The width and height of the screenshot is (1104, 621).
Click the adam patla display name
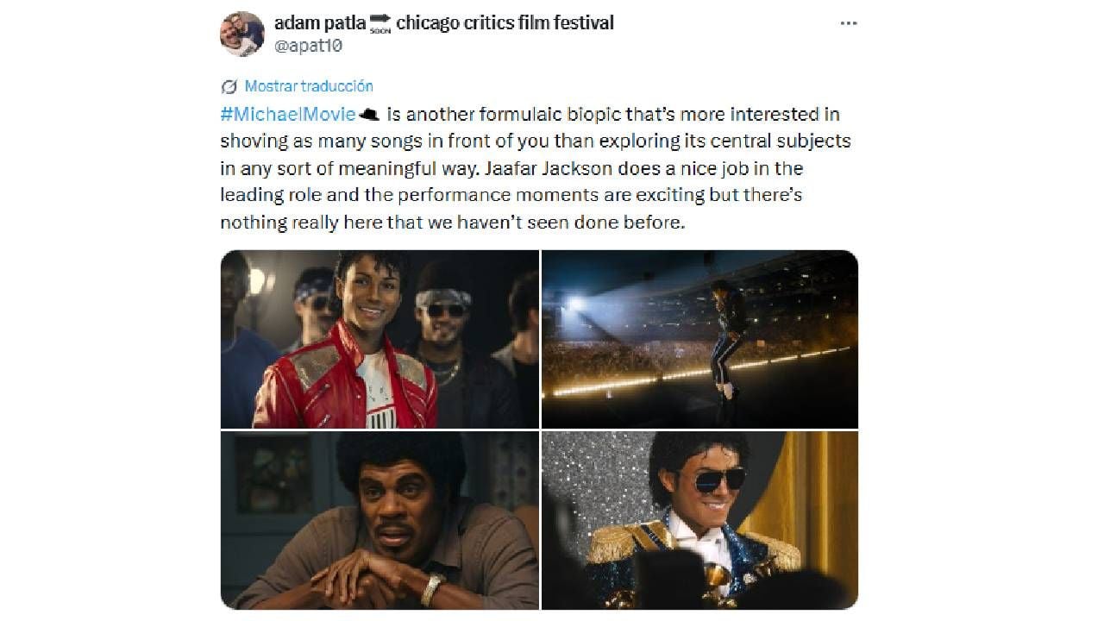coord(320,22)
